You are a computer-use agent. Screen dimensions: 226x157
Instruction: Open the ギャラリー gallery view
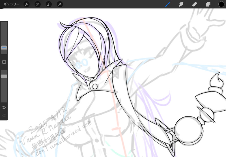coord(11,4)
